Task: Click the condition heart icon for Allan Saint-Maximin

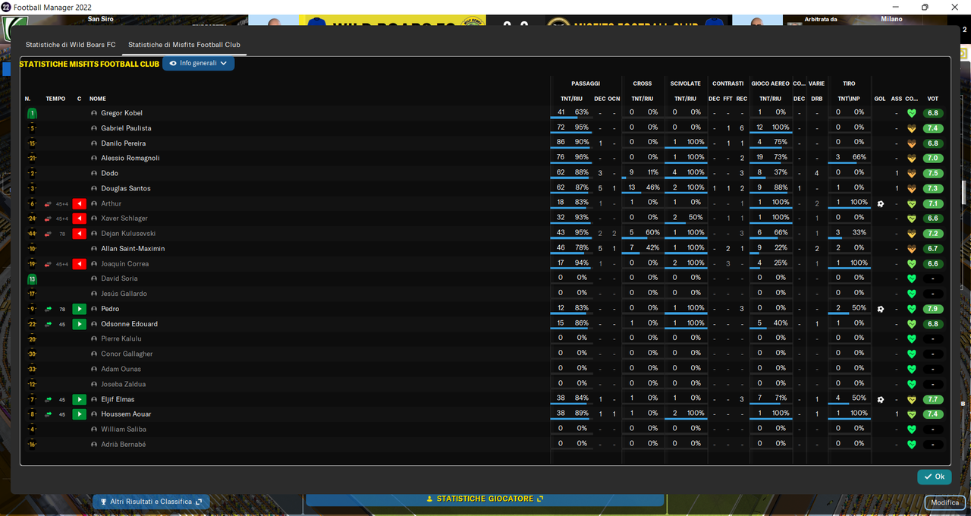Action: (912, 249)
